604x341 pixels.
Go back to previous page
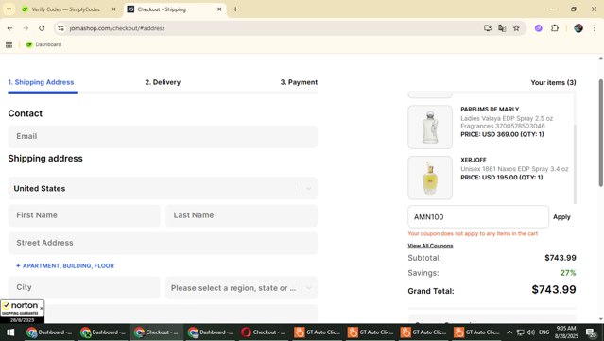click(10, 28)
